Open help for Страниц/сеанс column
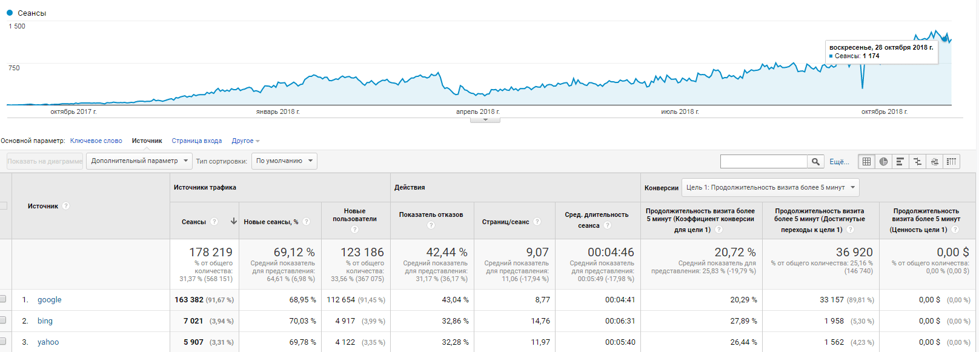The image size is (979, 352). coord(537,222)
